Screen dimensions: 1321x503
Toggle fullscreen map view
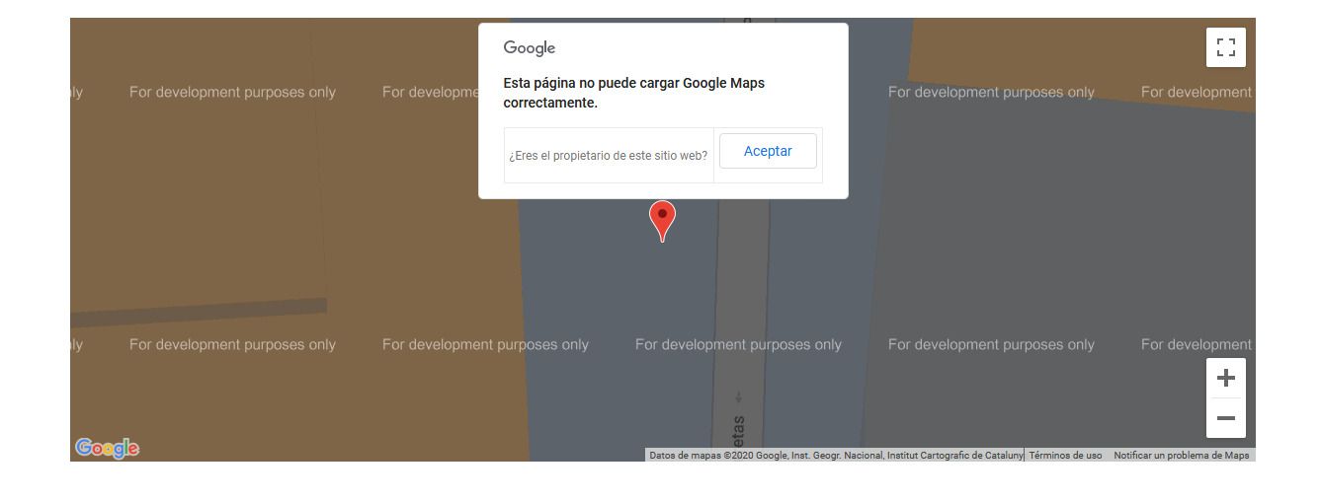pos(1225,47)
